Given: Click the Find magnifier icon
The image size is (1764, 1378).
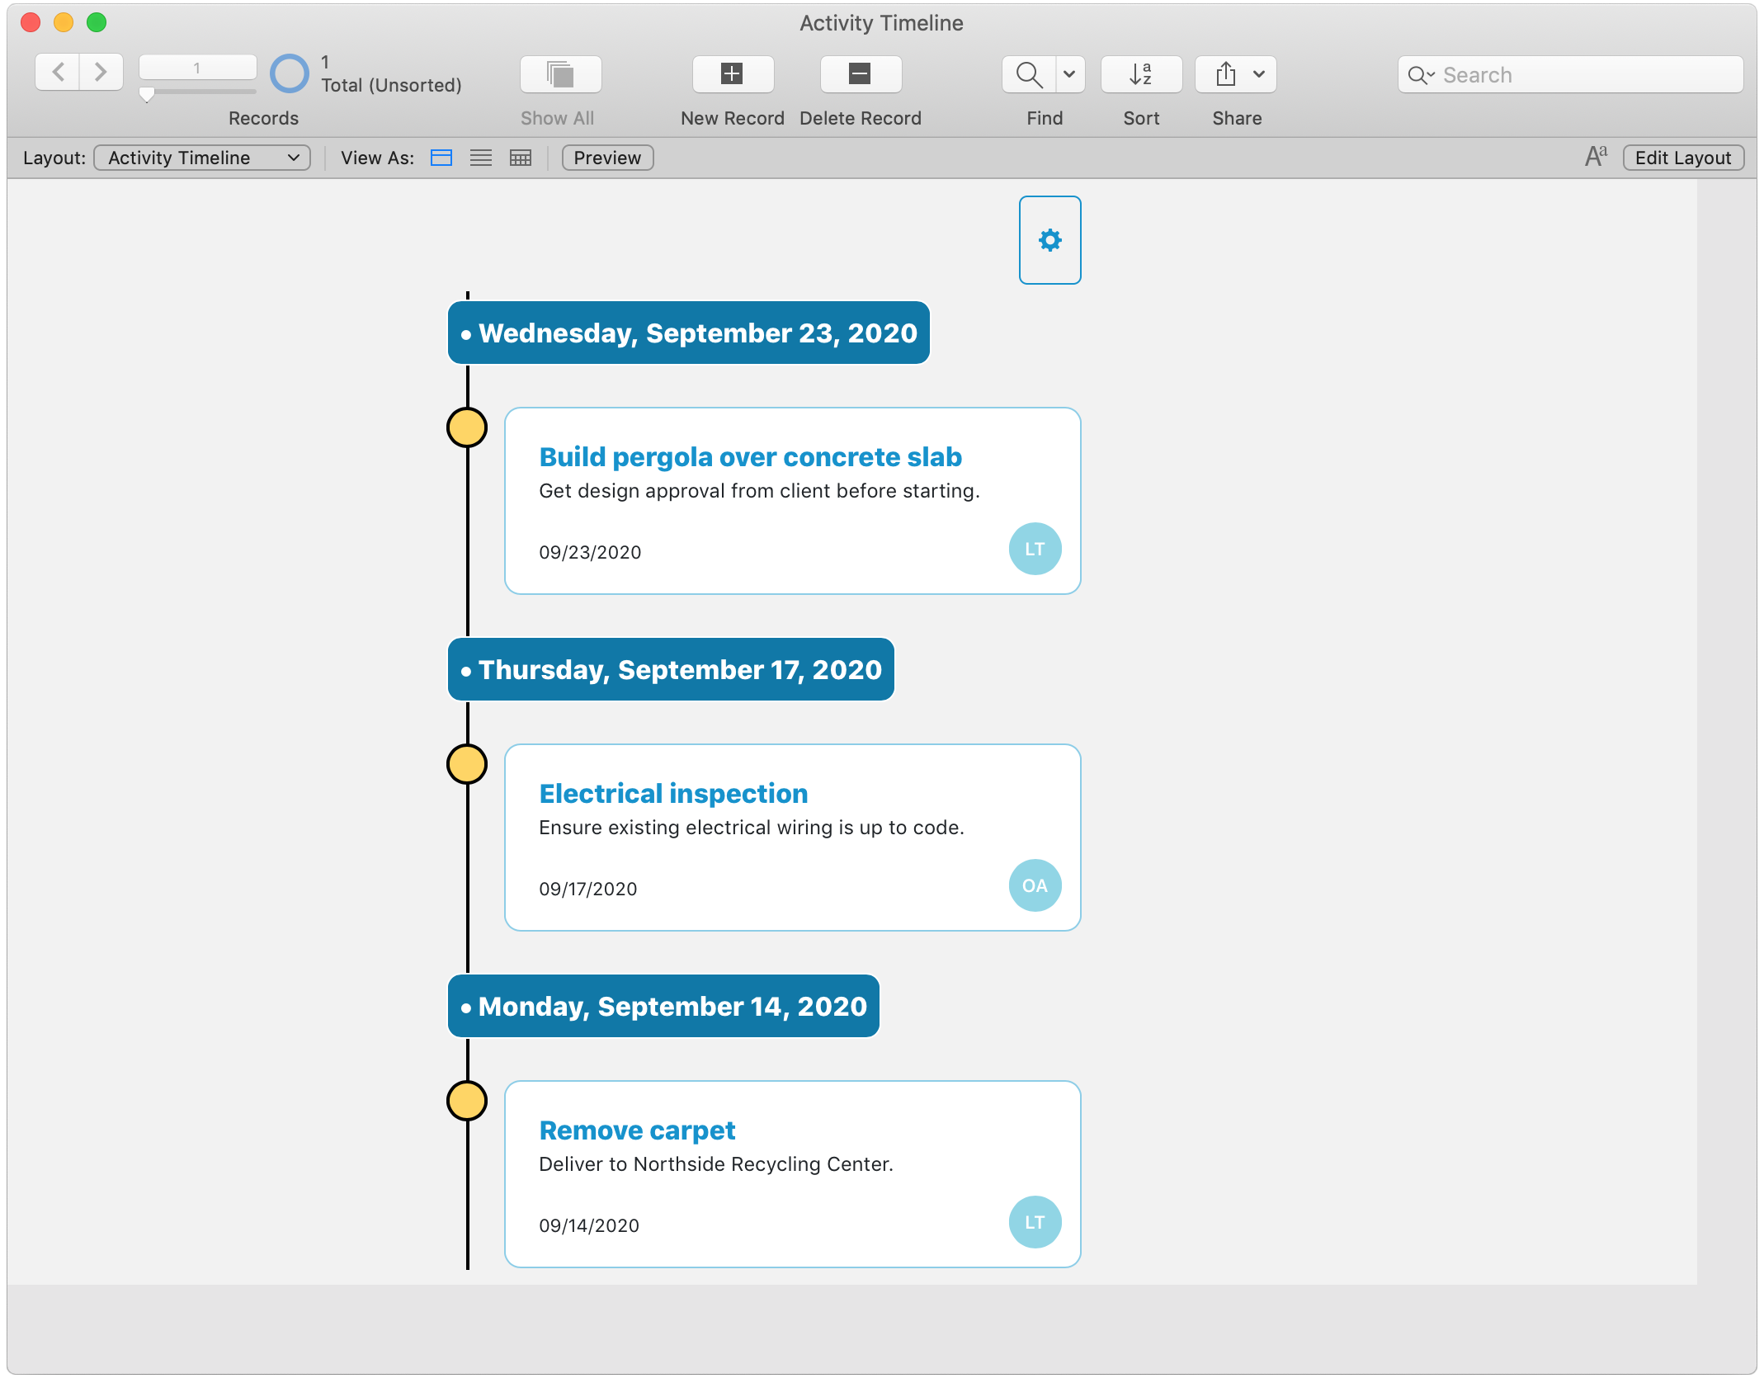Looking at the screenshot, I should (1028, 74).
